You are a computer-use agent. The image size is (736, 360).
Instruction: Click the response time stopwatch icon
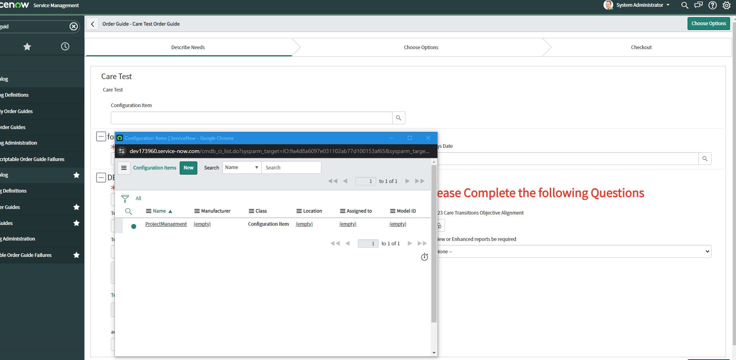point(424,257)
